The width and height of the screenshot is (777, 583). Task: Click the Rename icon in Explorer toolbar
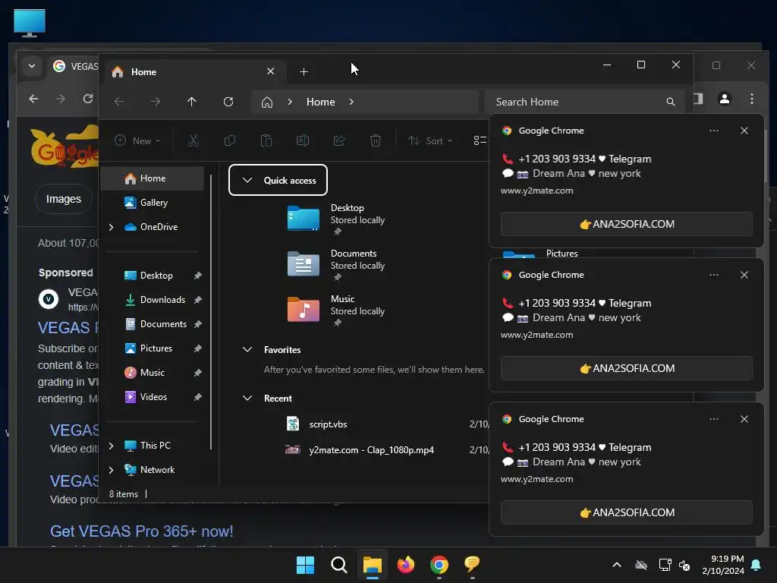[303, 140]
